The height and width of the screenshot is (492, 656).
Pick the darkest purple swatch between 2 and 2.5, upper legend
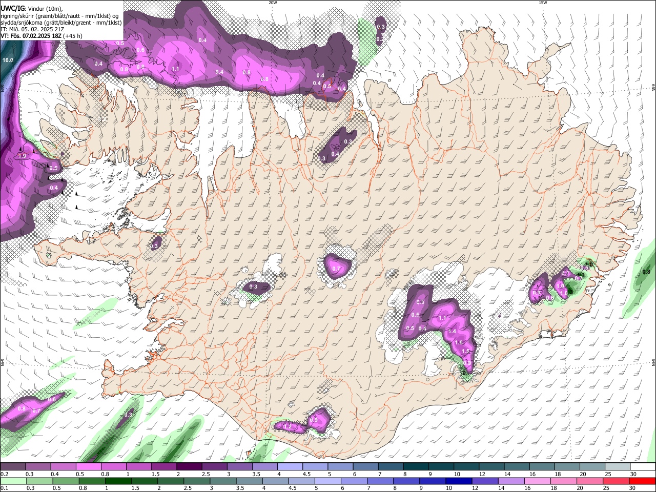[189, 467]
